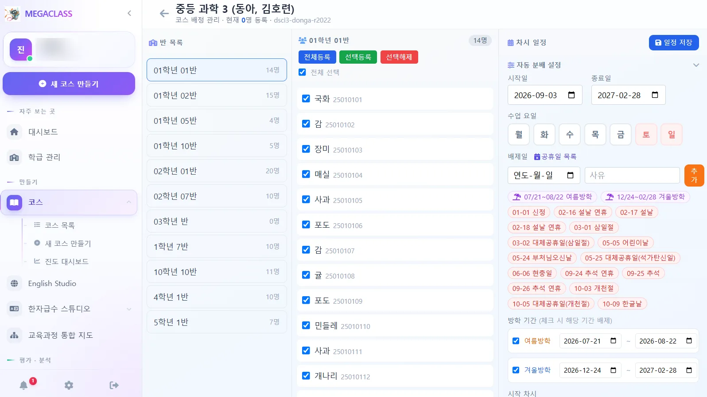Click the logout icon in sidebar footer
The height and width of the screenshot is (397, 707).
(x=114, y=386)
